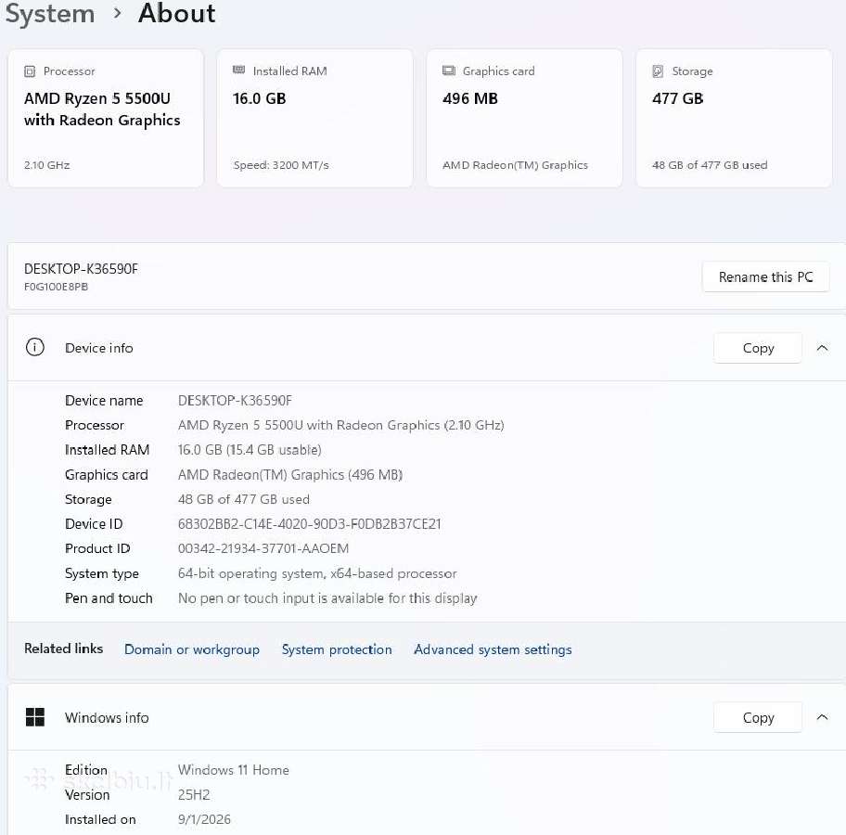
Task: Click the Installed RAM label in Device info
Action: pyautogui.click(x=107, y=450)
